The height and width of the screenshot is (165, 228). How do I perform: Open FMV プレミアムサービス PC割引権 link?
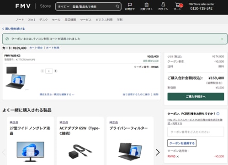(195, 121)
